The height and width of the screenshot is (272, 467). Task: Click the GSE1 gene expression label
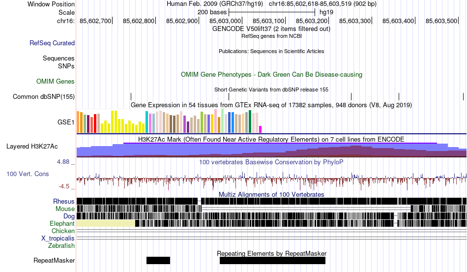point(66,122)
